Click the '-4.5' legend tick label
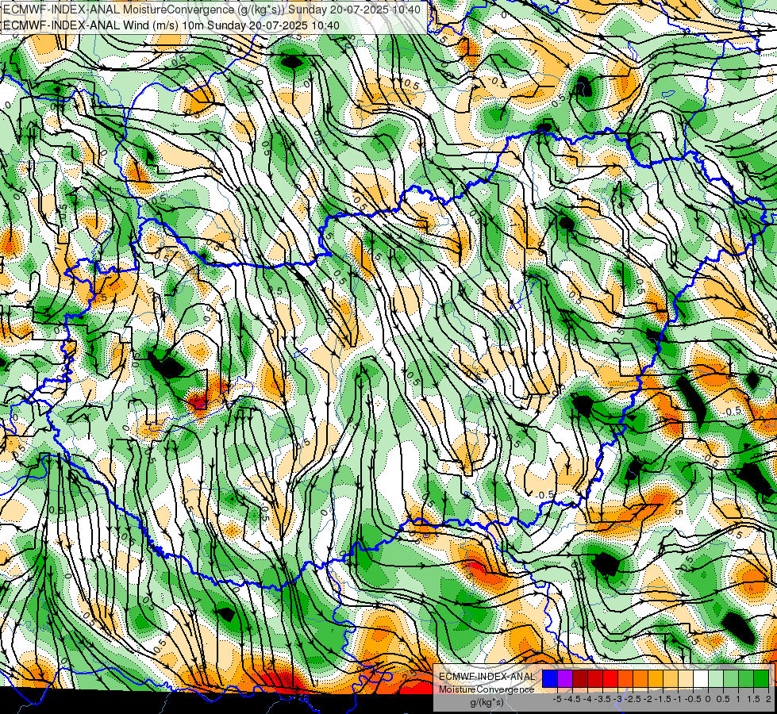The image size is (777, 714). click(572, 699)
